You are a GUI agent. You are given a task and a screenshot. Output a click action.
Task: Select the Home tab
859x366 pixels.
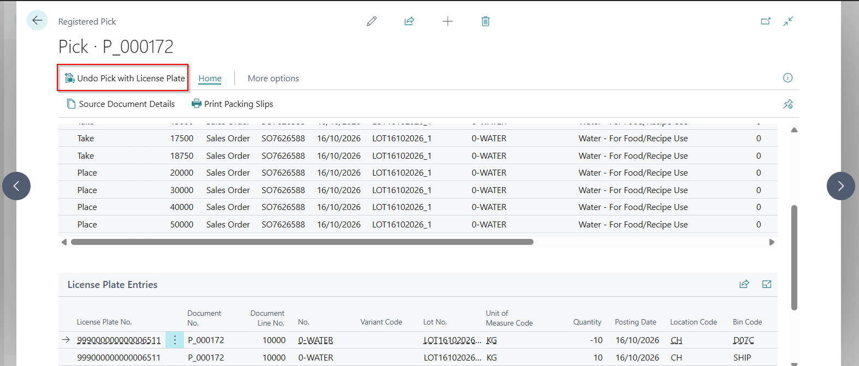pos(210,79)
